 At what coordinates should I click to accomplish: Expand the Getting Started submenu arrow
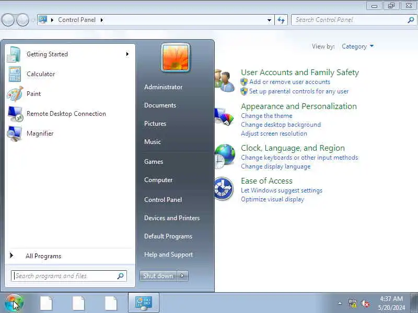click(x=127, y=54)
